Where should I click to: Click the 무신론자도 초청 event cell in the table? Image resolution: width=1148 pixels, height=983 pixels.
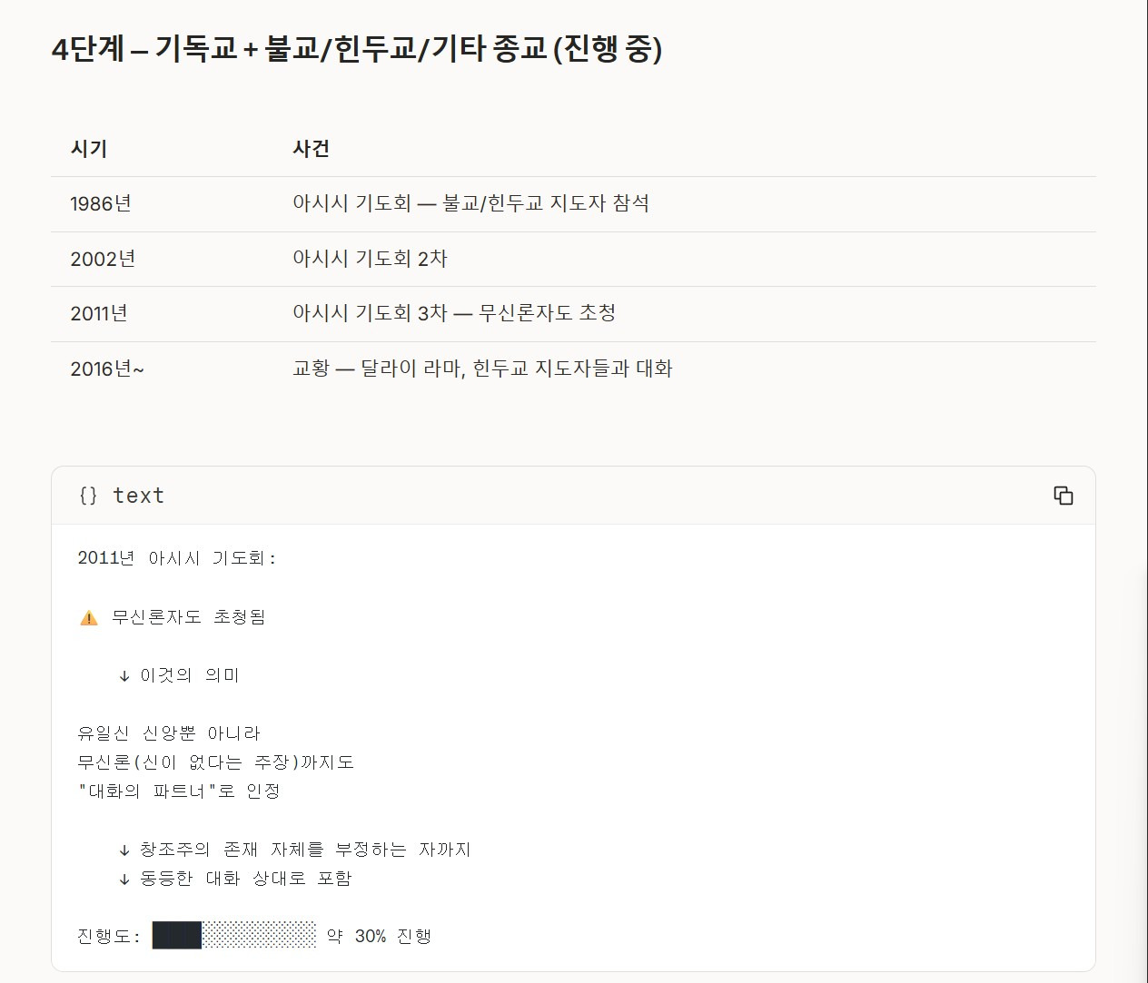[454, 314]
